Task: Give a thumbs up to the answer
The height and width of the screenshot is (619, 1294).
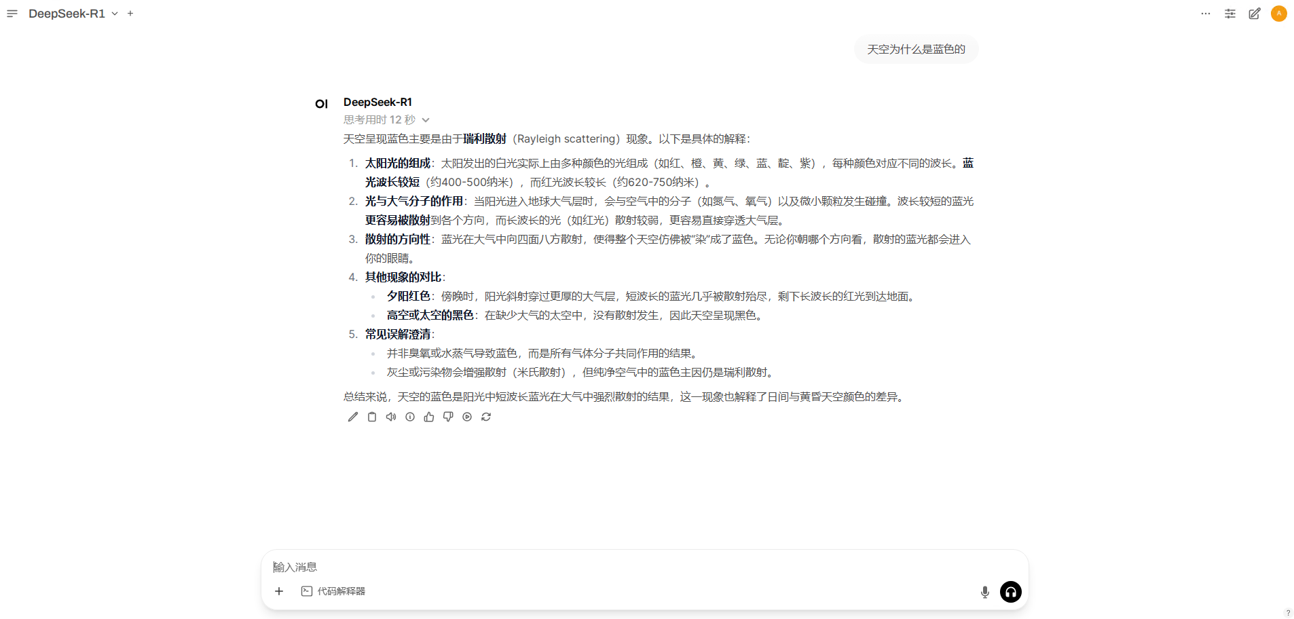Action: (428, 417)
